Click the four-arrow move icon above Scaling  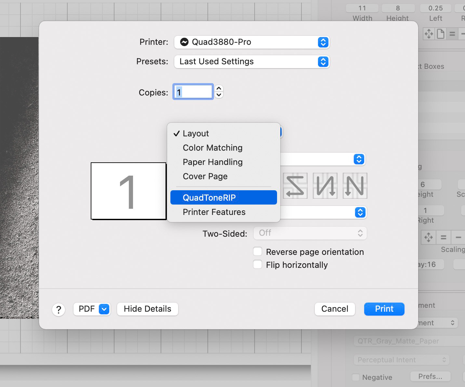point(428,237)
